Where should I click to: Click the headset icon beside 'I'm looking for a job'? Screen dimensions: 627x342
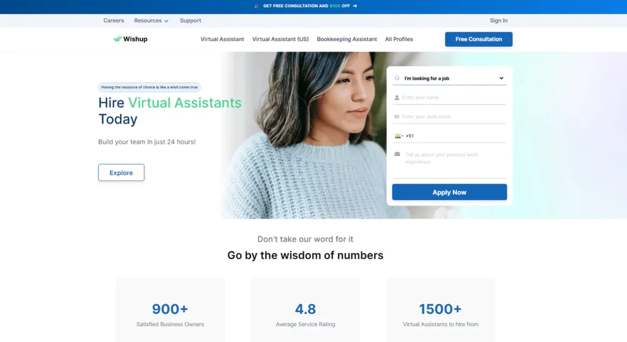397,78
